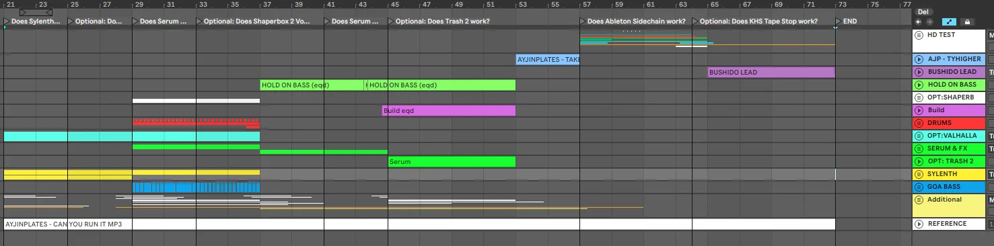Viewport: 994px width, 246px height.
Task: Toggle the Lock Envelopes padlock
Action: 967,22
